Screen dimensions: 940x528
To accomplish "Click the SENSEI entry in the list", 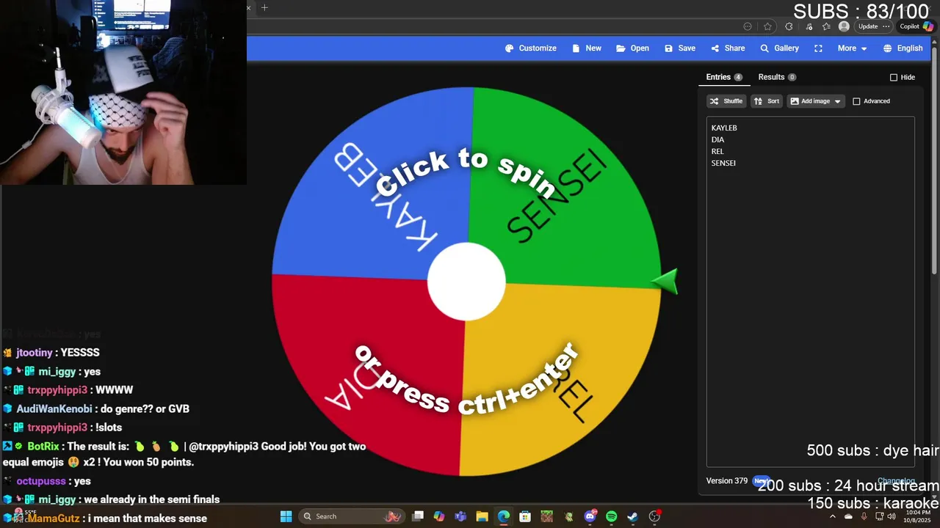I will [723, 163].
